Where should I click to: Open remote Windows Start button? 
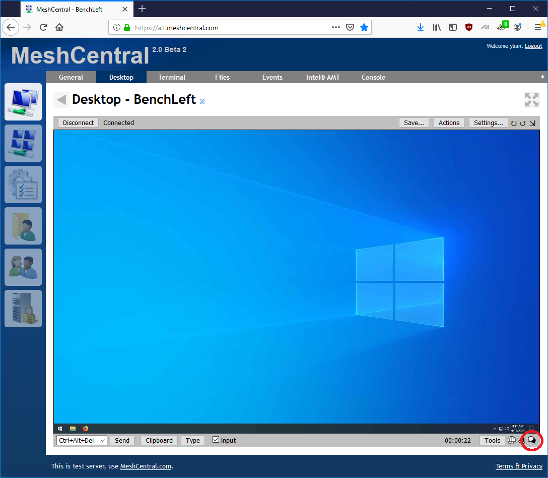(x=60, y=428)
